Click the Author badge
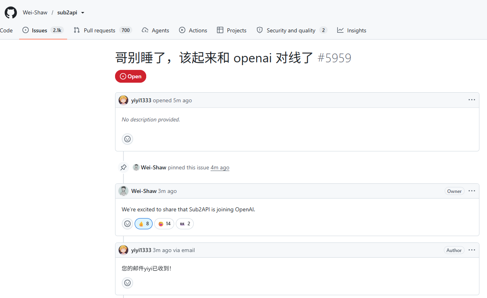The image size is (487, 298). [454, 250]
